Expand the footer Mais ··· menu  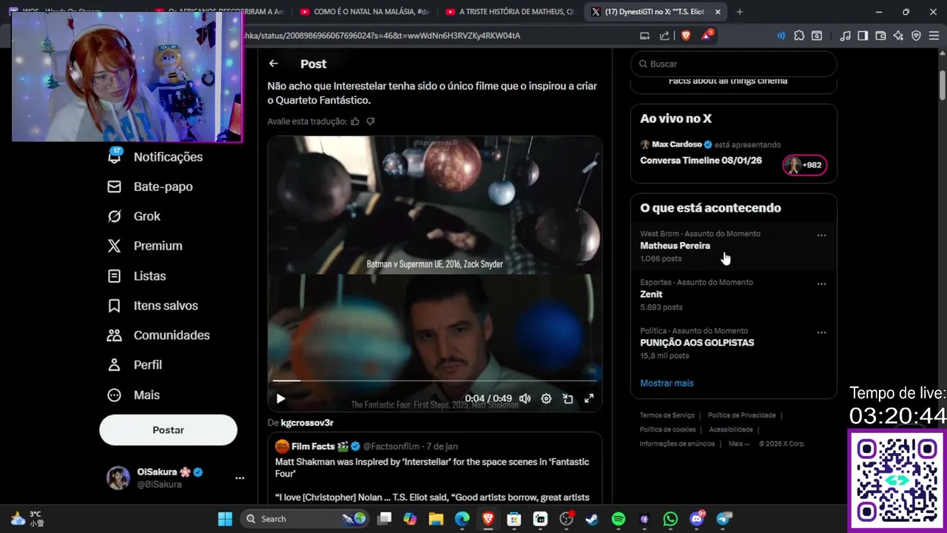tap(739, 443)
